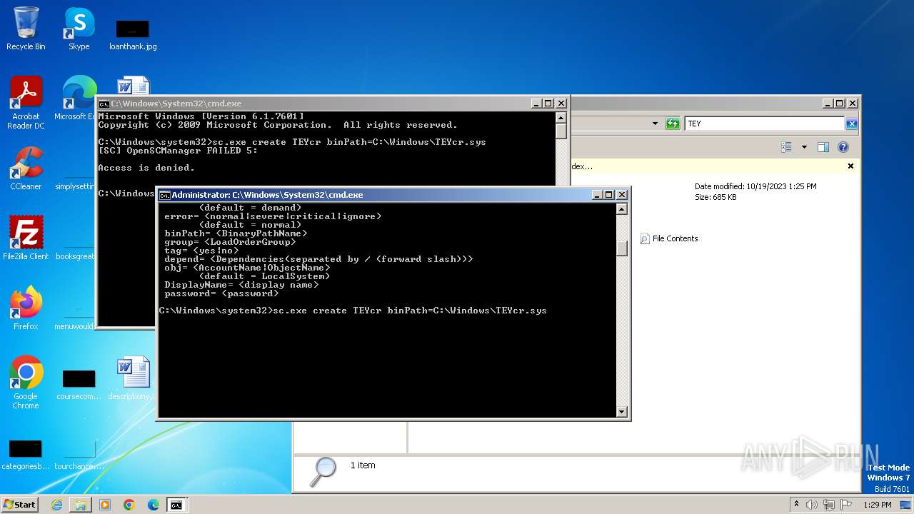Open Windows Explorer from the taskbar
914x514 pixels.
[81, 505]
